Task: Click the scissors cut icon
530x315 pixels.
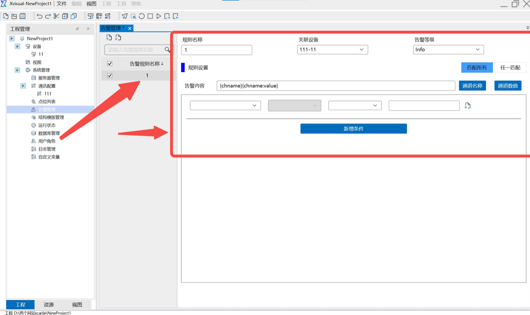Action: [56, 16]
